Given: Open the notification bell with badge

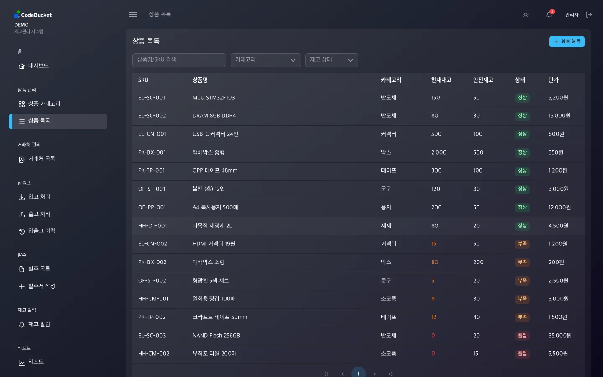Looking at the screenshot, I should 549,14.
